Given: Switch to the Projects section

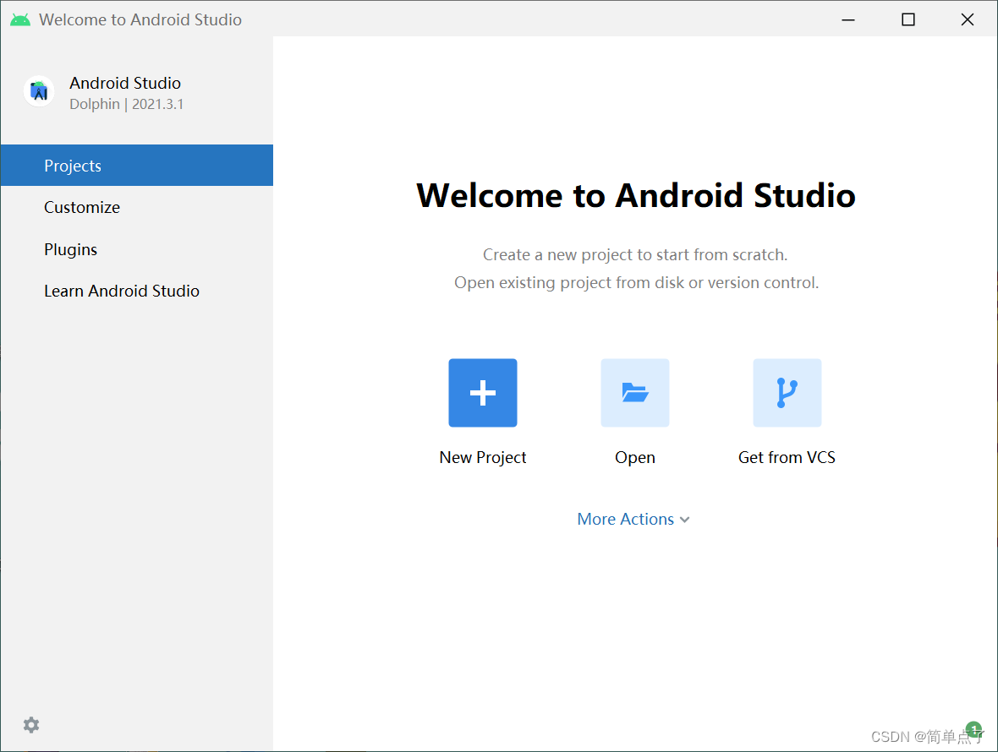Looking at the screenshot, I should 73,166.
